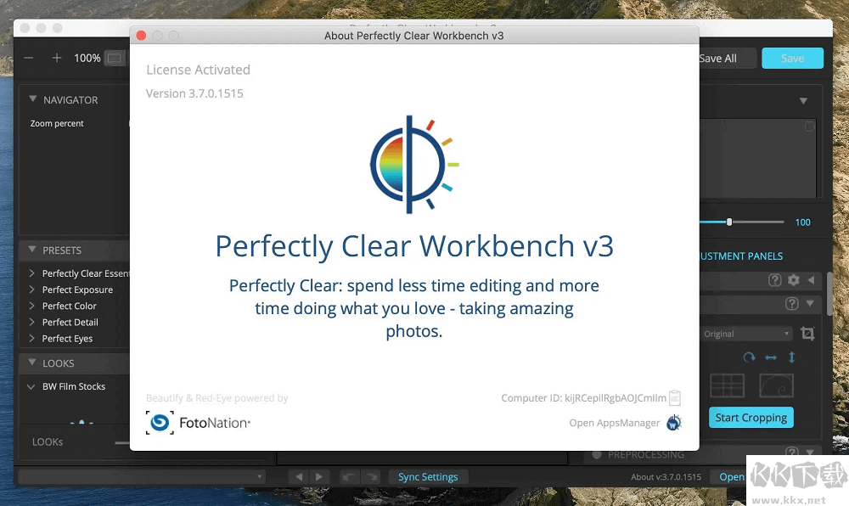Click the redo arrow in bottom bar
This screenshot has height=506, width=849.
point(370,477)
